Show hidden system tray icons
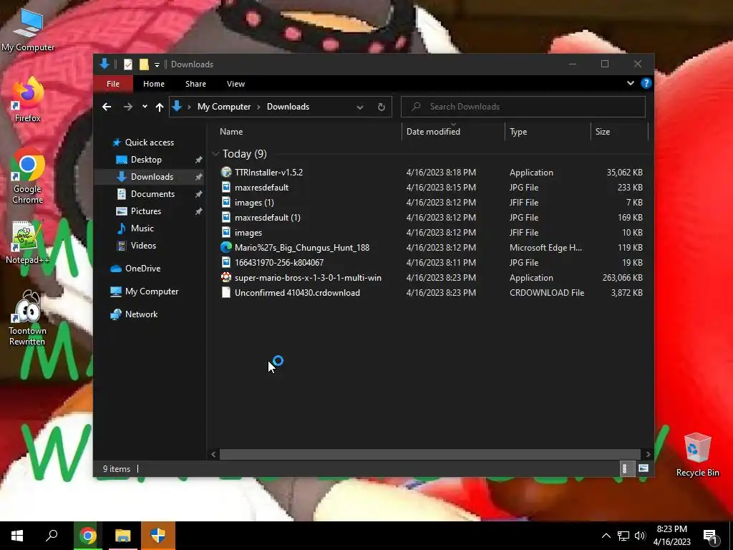Screen dimensions: 733x550 (606, 536)
